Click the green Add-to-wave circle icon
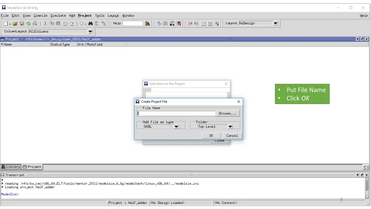The height and width of the screenshot is (209, 371). point(82,24)
